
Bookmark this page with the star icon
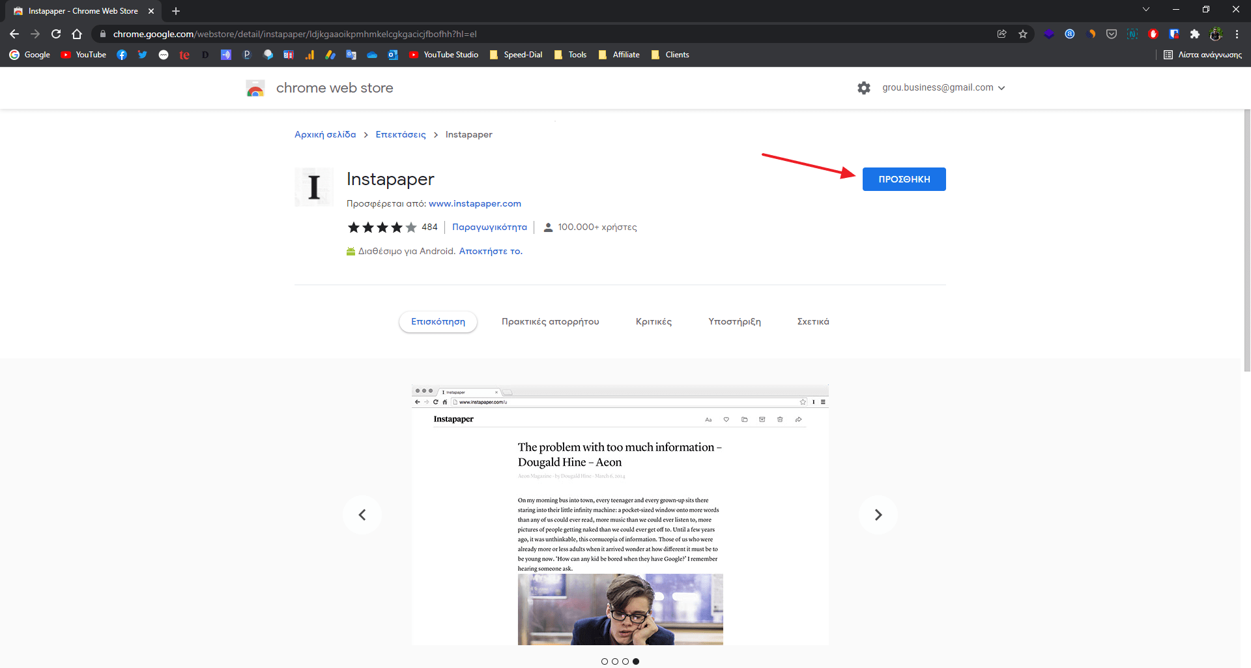(x=1023, y=34)
